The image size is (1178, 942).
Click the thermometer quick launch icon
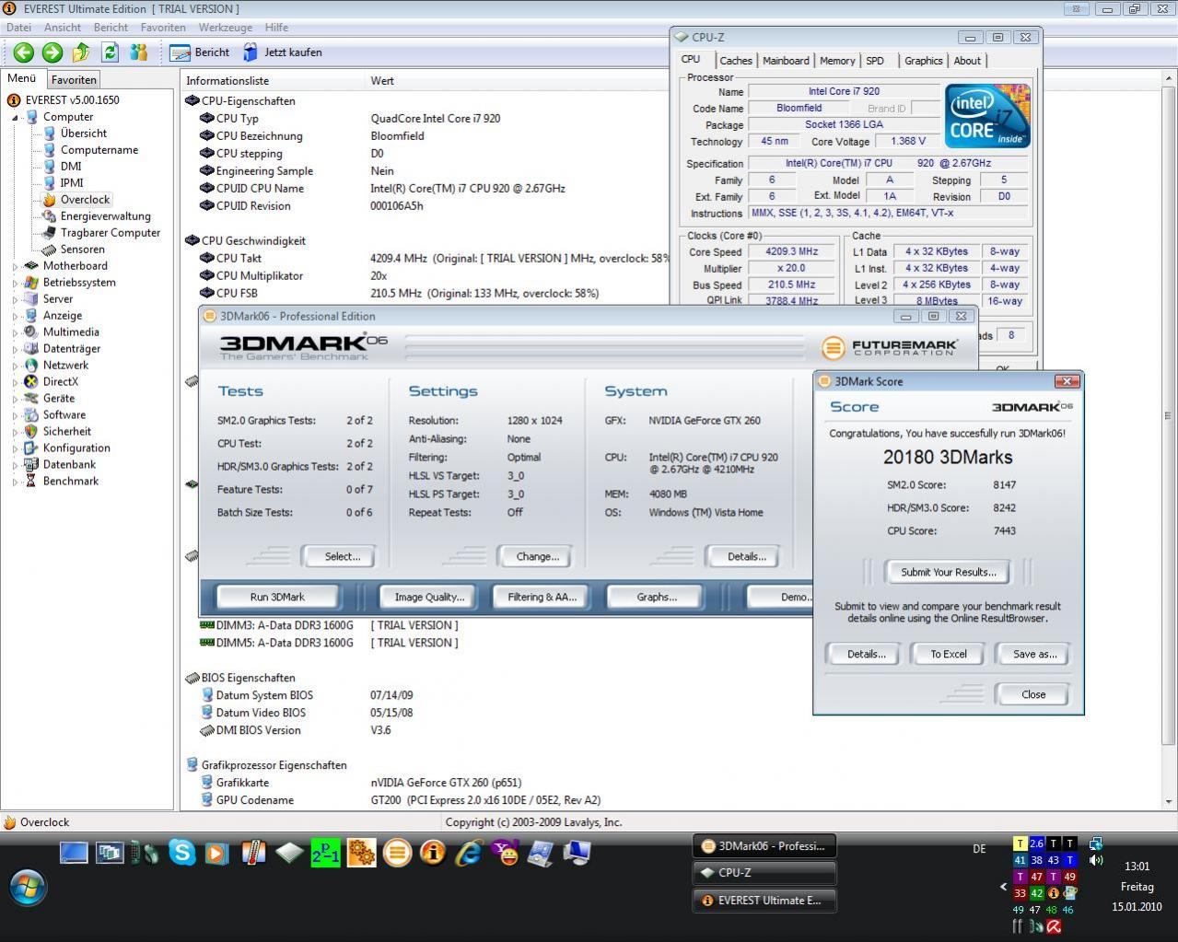point(253,853)
